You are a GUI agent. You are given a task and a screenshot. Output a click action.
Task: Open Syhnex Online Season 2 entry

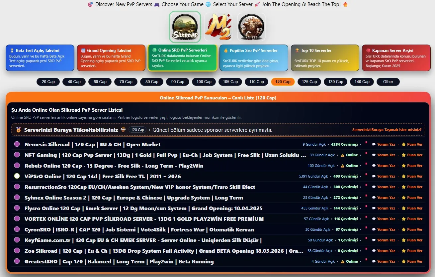(134, 198)
